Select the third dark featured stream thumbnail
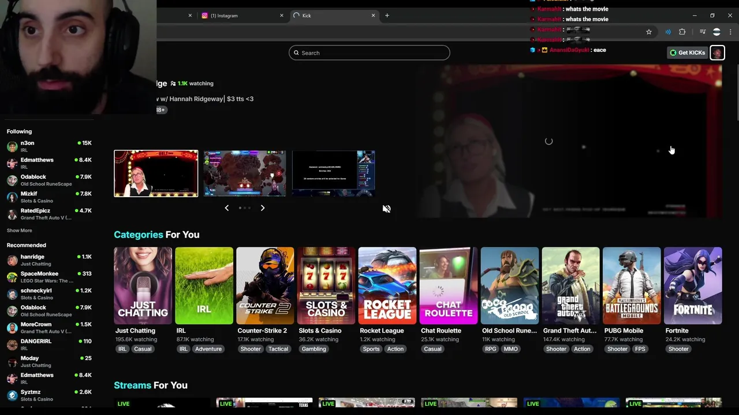This screenshot has width=739, height=415. 334,173
